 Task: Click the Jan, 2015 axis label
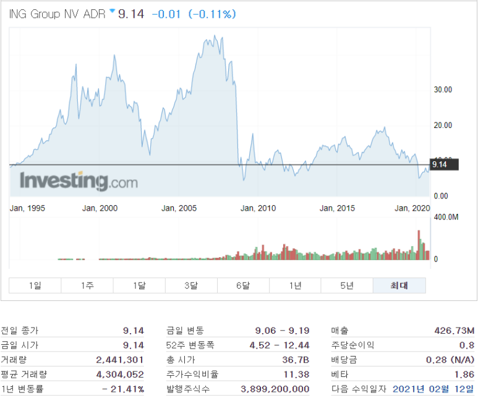337,208
